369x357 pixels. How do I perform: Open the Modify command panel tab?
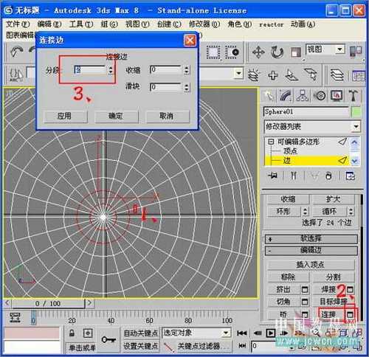[286, 95]
